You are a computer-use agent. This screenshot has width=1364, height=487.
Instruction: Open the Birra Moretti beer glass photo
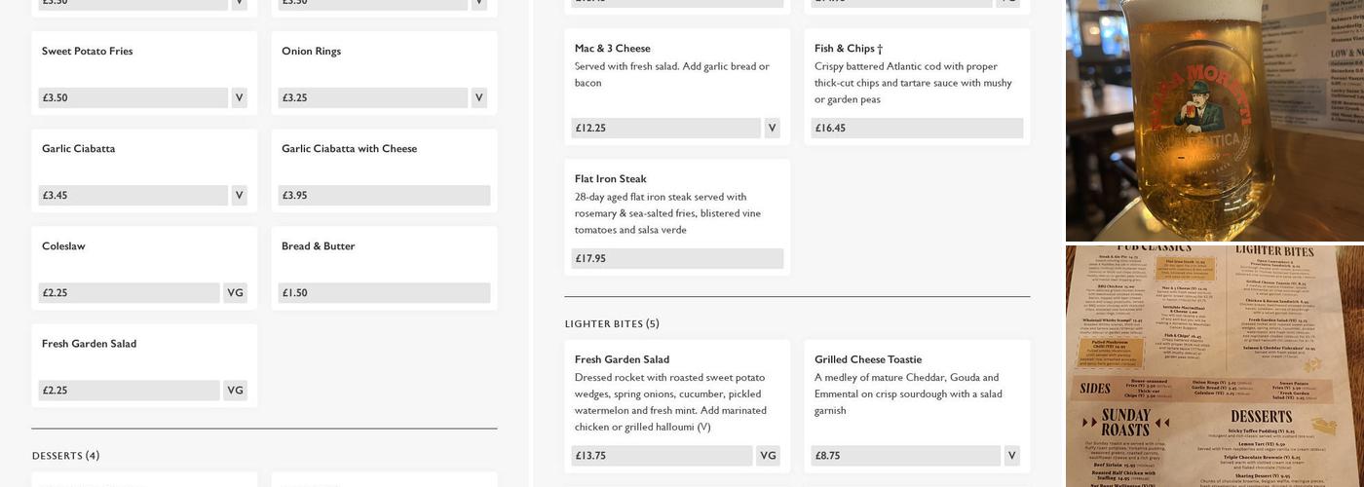1214,120
